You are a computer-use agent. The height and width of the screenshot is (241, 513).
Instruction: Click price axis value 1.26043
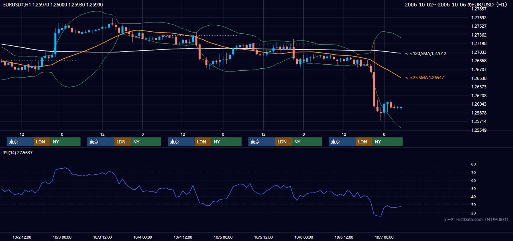[x=478, y=104]
